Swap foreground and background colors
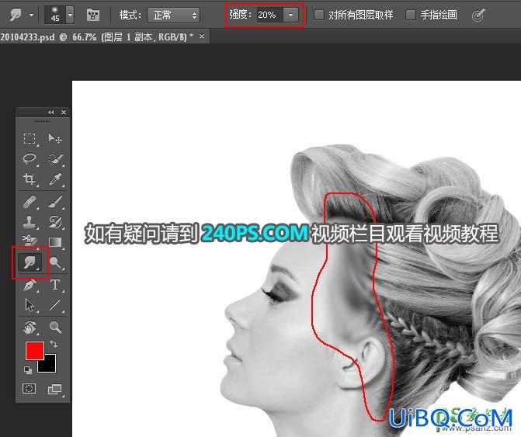 tap(53, 344)
